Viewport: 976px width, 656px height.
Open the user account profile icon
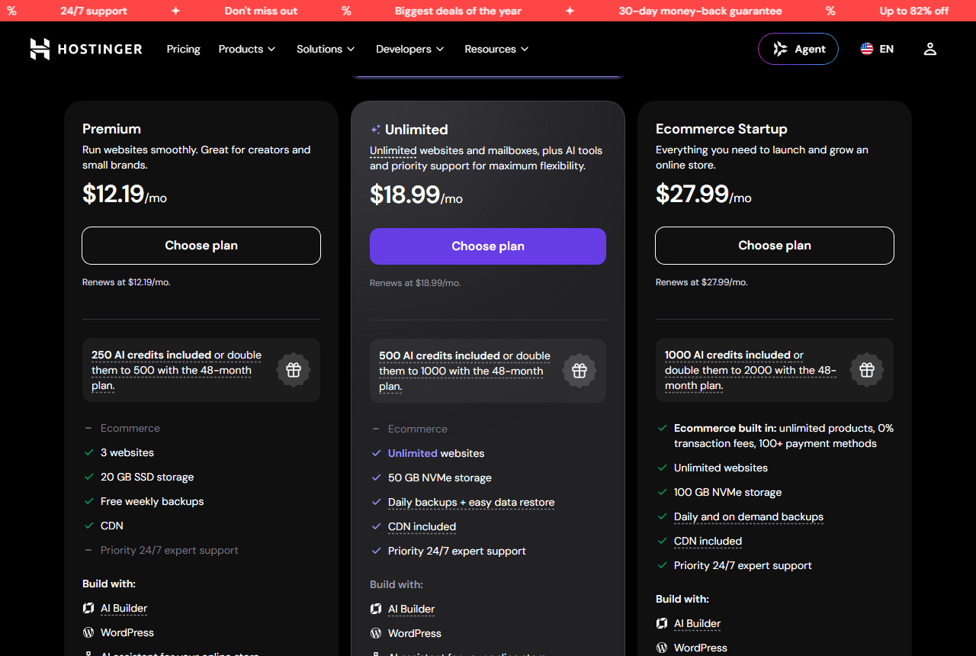(929, 49)
